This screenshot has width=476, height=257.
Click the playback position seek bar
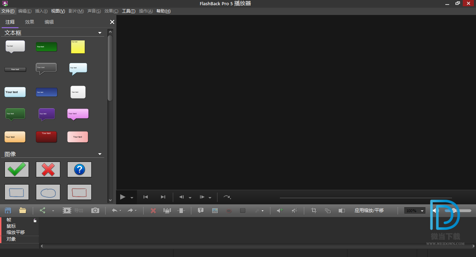pyautogui.click(x=366, y=198)
